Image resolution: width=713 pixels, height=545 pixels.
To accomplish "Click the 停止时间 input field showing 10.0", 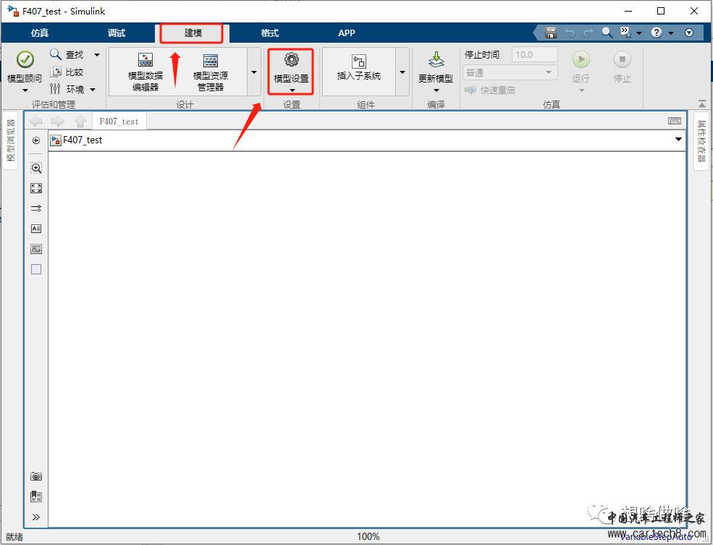I will [x=535, y=54].
